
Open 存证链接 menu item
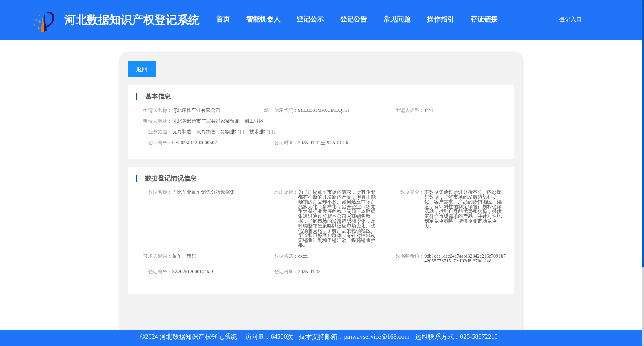point(484,19)
